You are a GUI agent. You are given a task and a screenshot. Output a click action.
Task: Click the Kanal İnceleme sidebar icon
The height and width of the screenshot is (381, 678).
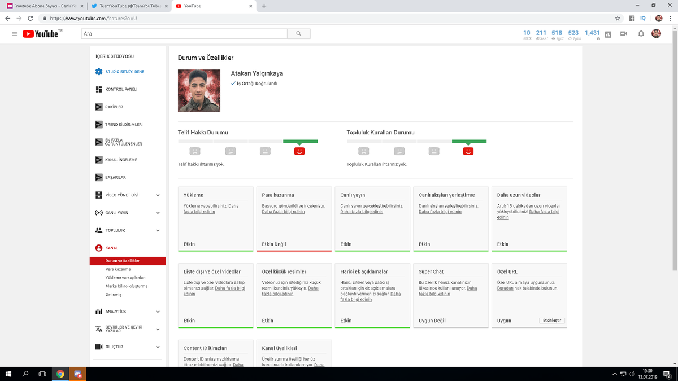click(99, 160)
